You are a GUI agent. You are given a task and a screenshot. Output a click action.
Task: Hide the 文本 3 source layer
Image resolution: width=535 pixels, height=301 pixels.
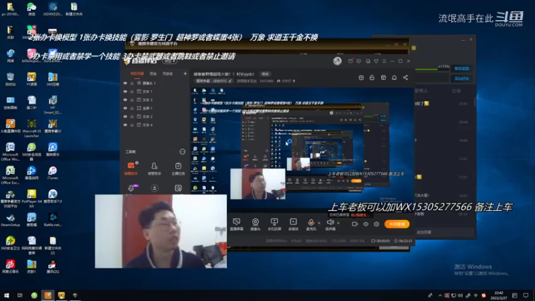point(125,100)
